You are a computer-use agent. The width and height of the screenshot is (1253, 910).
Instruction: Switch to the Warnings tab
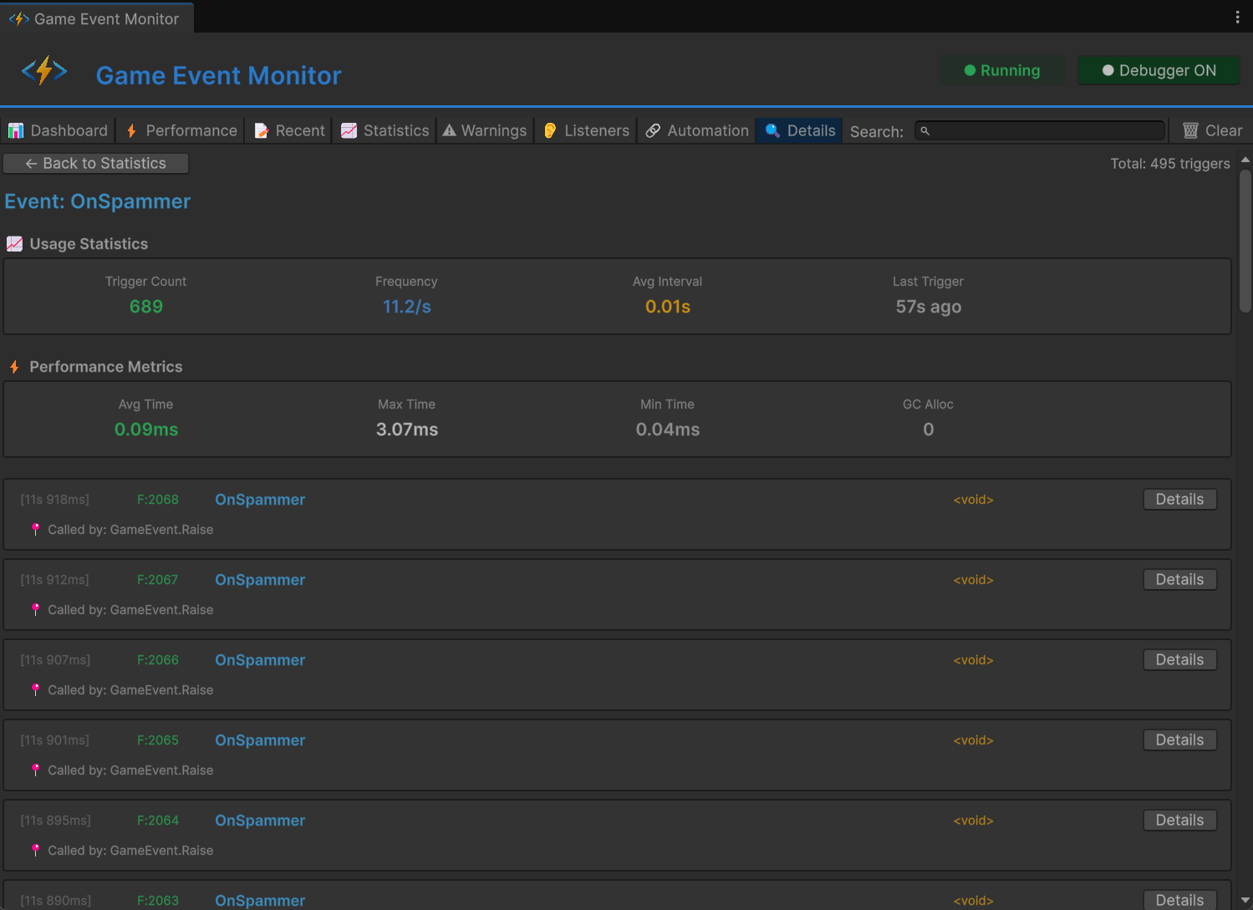(484, 130)
